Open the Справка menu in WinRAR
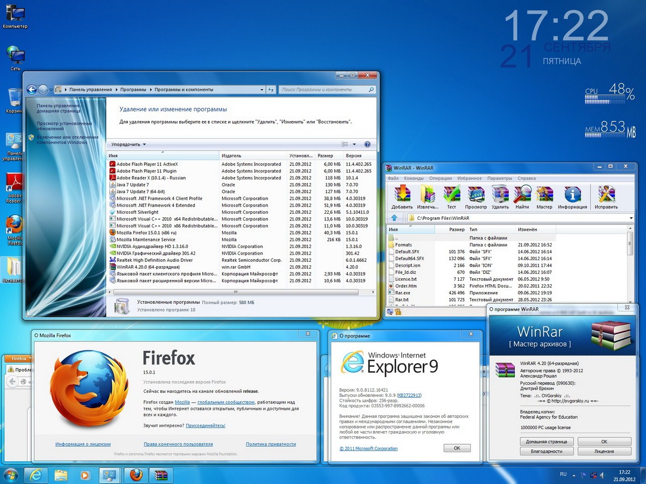This screenshot has height=484, width=646. (x=526, y=178)
